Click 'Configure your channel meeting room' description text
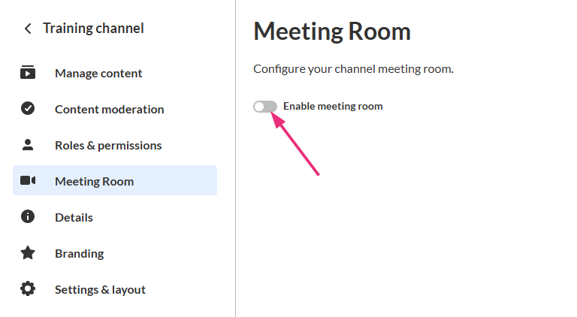577x317 pixels. (x=353, y=69)
